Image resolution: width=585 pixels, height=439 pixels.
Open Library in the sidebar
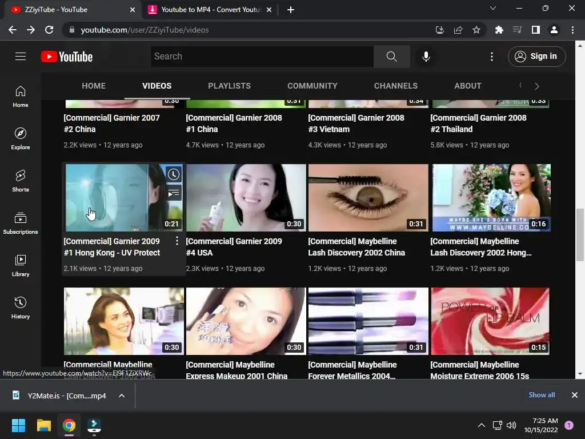21,265
